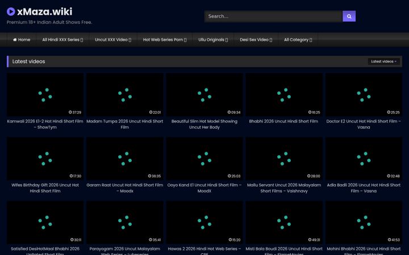The height and width of the screenshot is (255, 409).
Task: Click the video thumbnail with duration 37:29
Action: pyautogui.click(x=45, y=95)
